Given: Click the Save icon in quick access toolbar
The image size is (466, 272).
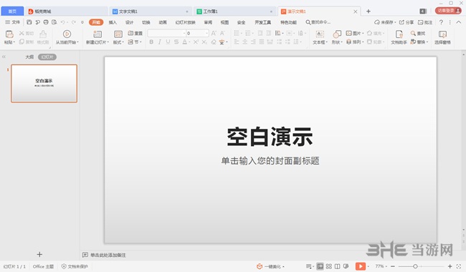Looking at the screenshot, I should tap(29, 22).
